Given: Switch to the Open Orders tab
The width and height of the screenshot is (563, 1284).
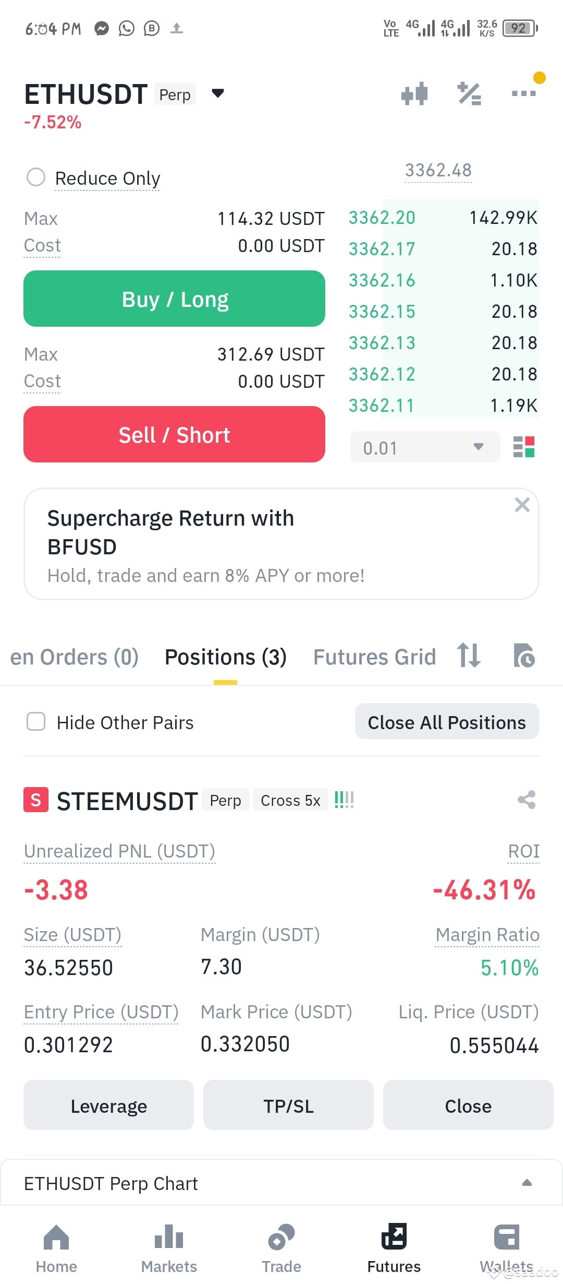Looking at the screenshot, I should [x=74, y=657].
